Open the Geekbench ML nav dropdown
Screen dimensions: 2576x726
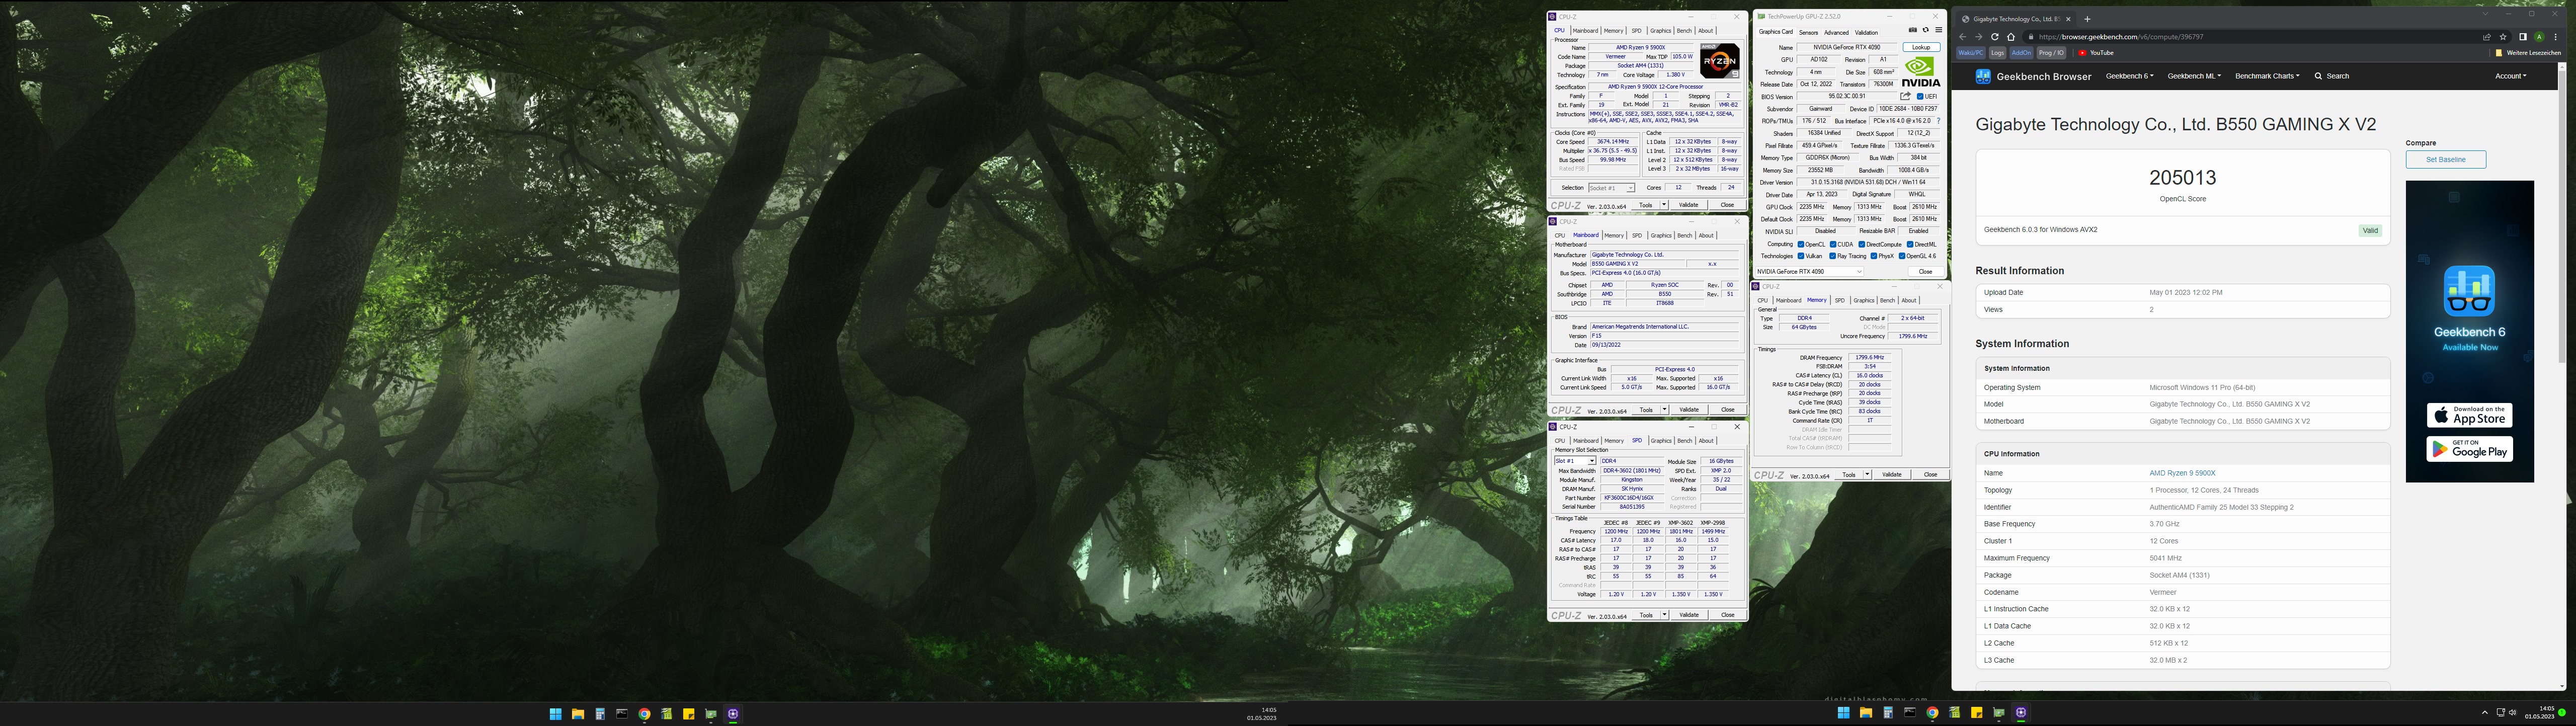2194,76
